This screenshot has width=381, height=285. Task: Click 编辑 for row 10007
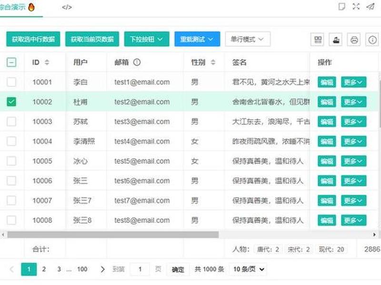click(x=327, y=200)
